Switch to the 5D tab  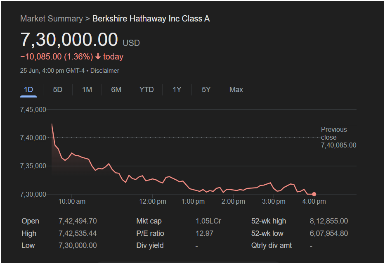point(58,90)
